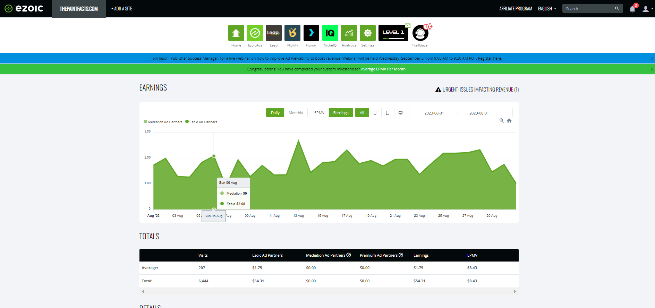This screenshot has height=308, width=655.
Task: Toggle Mediation Ad Partners legend series
Action: tap(163, 122)
